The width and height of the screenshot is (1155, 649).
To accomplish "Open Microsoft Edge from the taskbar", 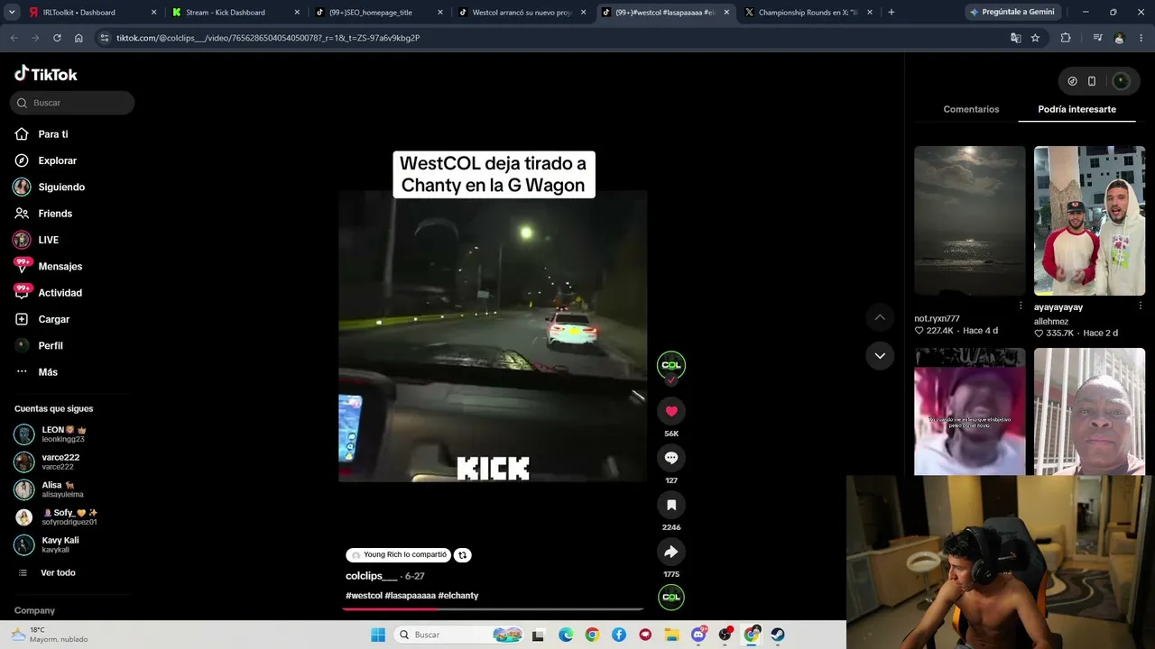I will coord(566,635).
